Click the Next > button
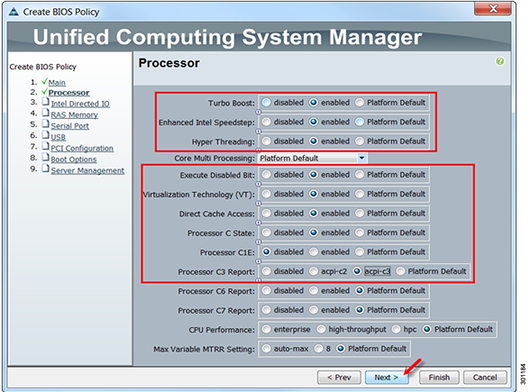The height and width of the screenshot is (392, 530). (x=387, y=377)
